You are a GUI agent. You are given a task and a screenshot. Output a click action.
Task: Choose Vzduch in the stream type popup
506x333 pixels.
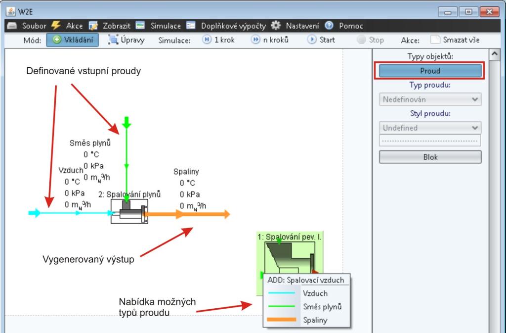(315, 293)
